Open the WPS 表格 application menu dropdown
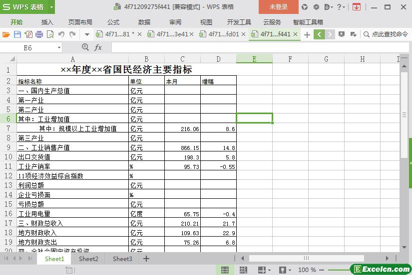The image size is (412, 275). (x=51, y=7)
